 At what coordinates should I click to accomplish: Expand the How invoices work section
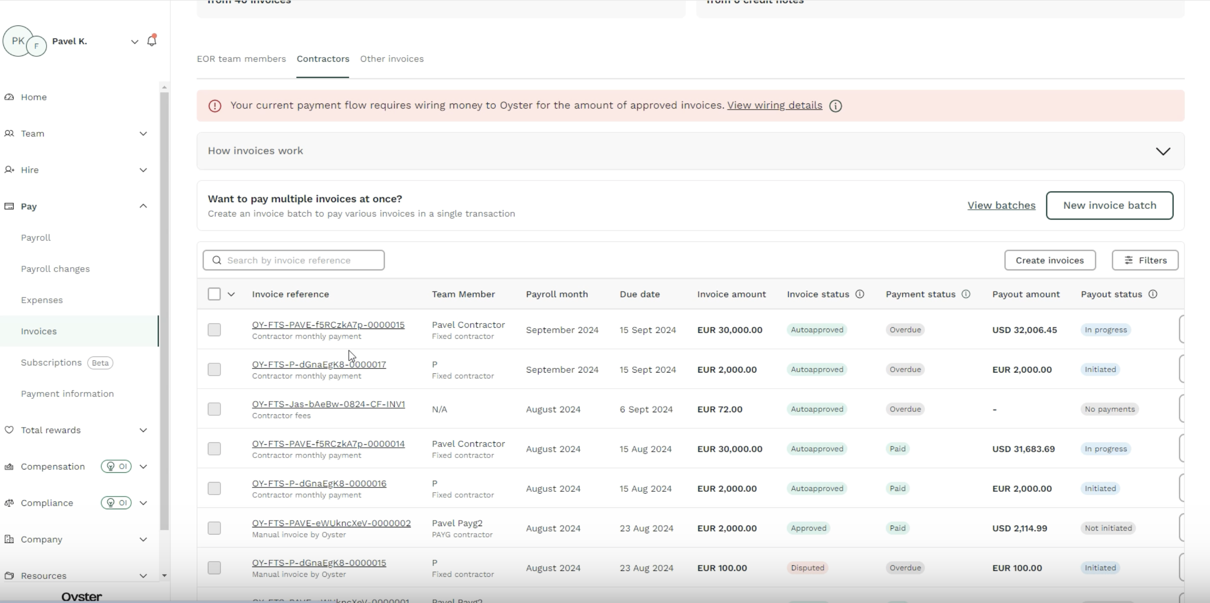pos(1163,151)
